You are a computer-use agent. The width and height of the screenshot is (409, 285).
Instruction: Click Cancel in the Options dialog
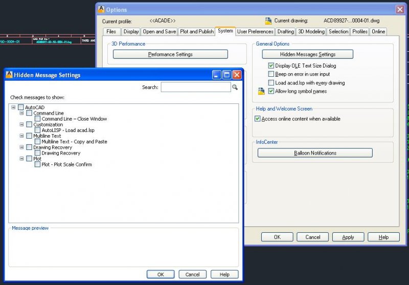313,237
